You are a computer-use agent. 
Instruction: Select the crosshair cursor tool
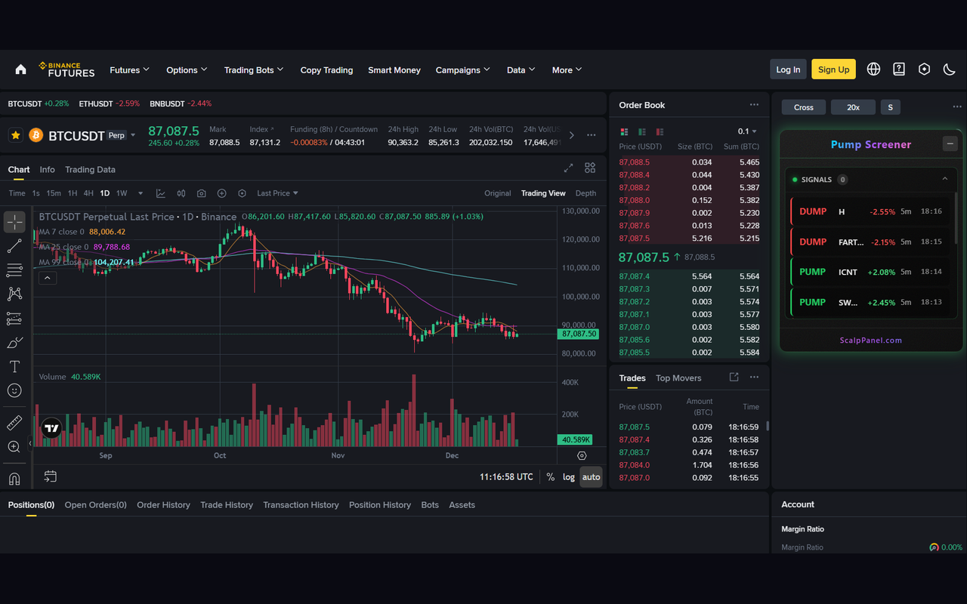[14, 222]
